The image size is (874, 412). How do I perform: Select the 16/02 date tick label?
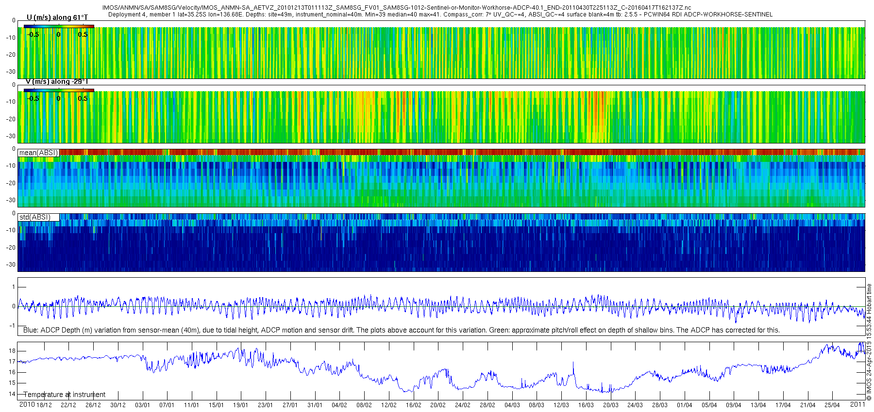tap(414, 405)
